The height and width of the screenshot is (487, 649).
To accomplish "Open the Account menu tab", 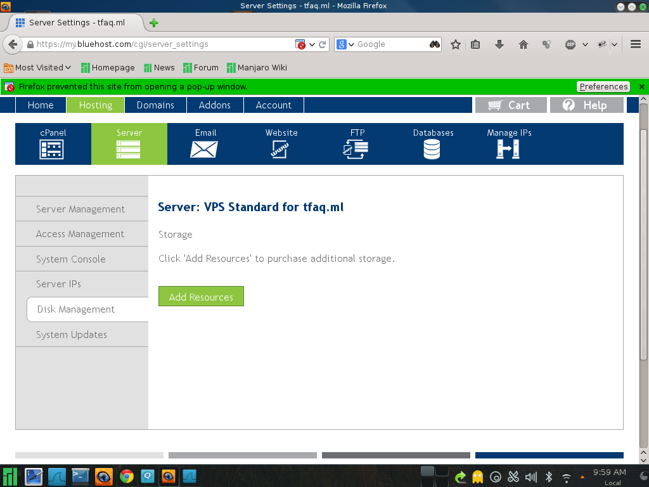I will (273, 105).
